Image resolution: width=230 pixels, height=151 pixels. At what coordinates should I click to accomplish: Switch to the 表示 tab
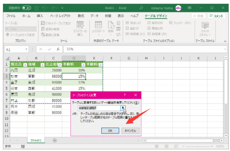121,16
